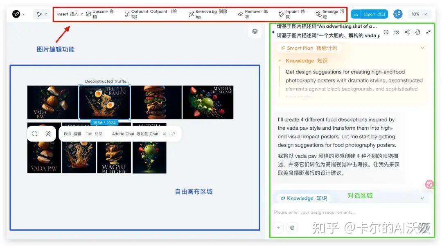Select the Inpaint 修复 tool
This screenshot has width=442, height=246.
pos(293,13)
